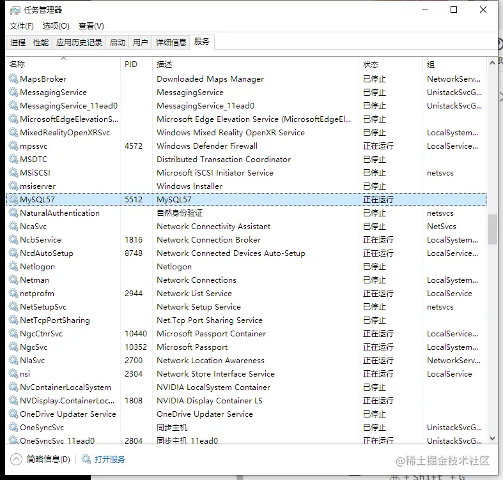Click the 自然身份验证 description cell

click(180, 213)
